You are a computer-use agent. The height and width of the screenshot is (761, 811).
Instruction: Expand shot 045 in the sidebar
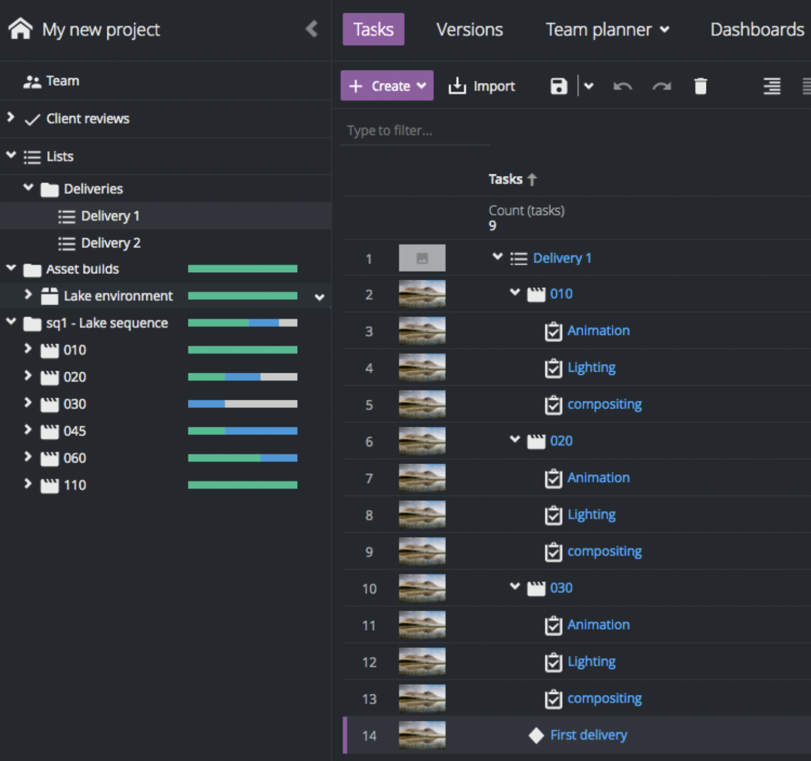[x=28, y=430]
